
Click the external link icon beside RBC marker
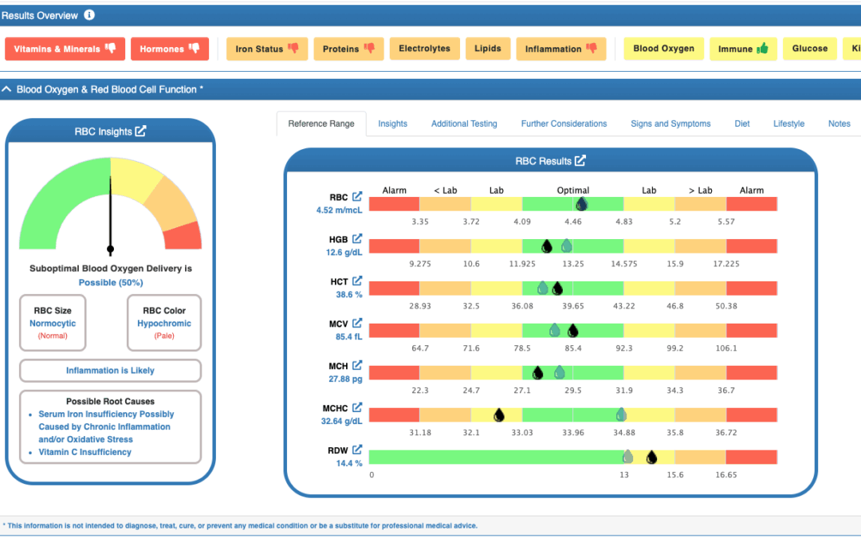point(357,197)
